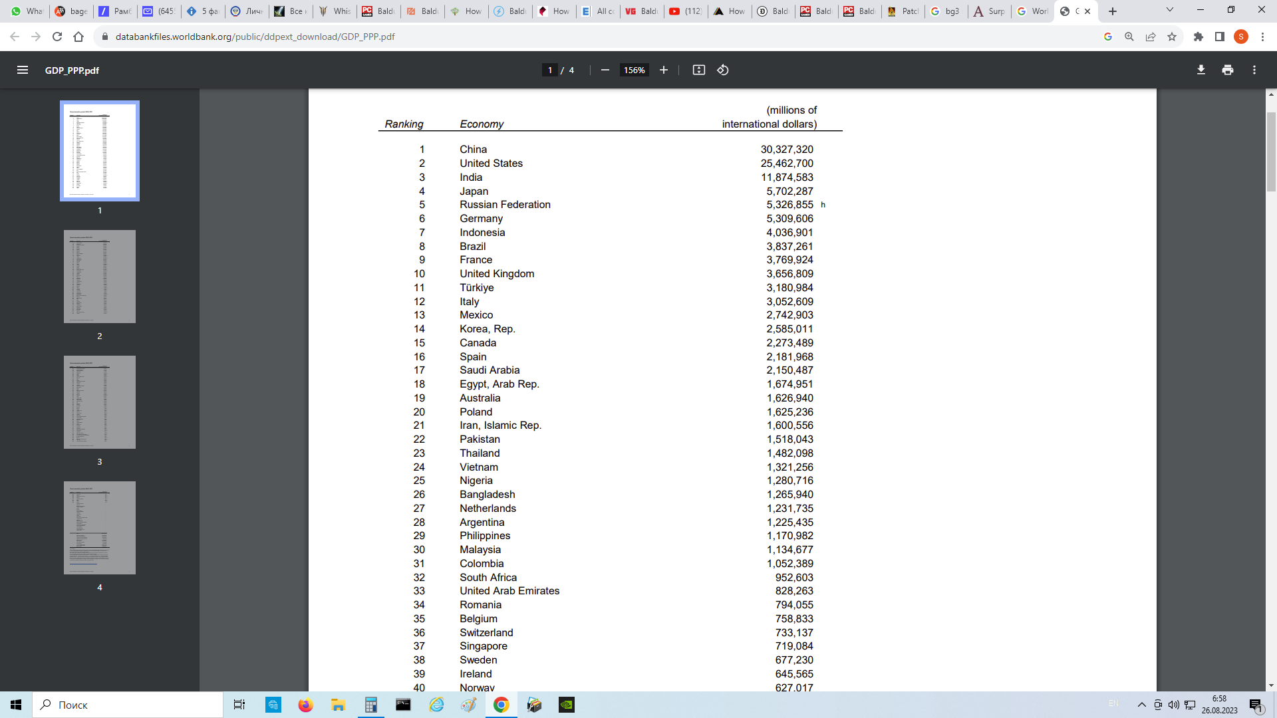
Task: Bookmark this page with star icon
Action: (1172, 37)
